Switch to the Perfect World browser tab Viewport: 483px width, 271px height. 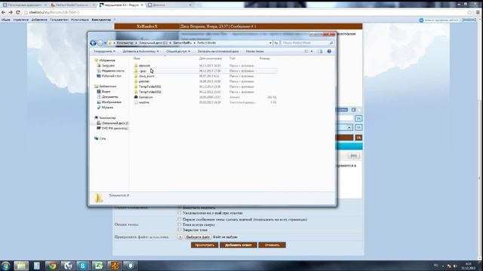click(x=72, y=5)
